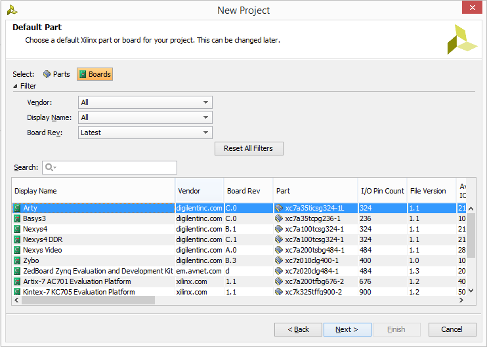This screenshot has width=487, height=347.
Task: Select ZedBoard Zynq Evaluation and Development Kit
Action: pos(98,272)
